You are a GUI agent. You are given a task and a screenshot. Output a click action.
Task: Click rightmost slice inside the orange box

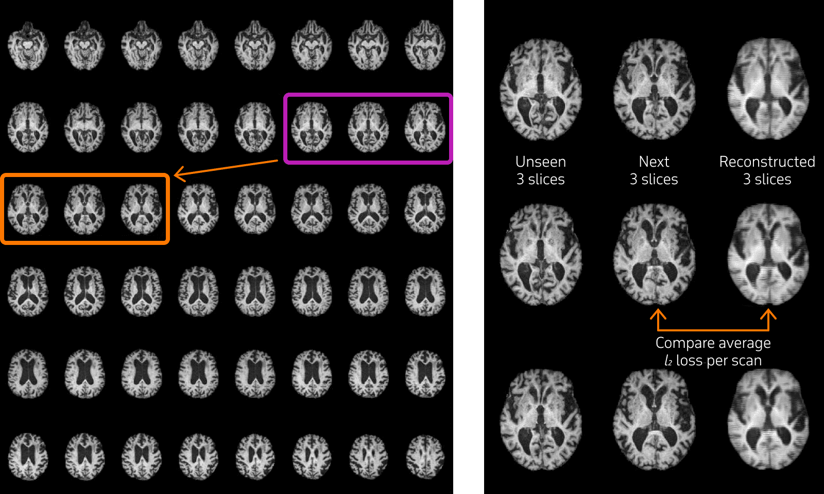[x=142, y=210]
